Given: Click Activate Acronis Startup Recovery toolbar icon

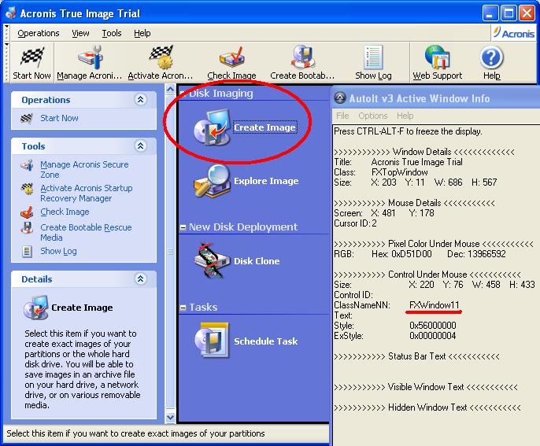Looking at the screenshot, I should pyautogui.click(x=161, y=57).
